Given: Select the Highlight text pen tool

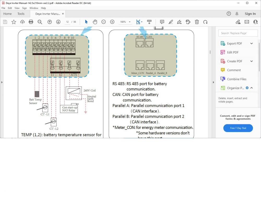Looking at the screenshot, I should (x=171, y=22).
